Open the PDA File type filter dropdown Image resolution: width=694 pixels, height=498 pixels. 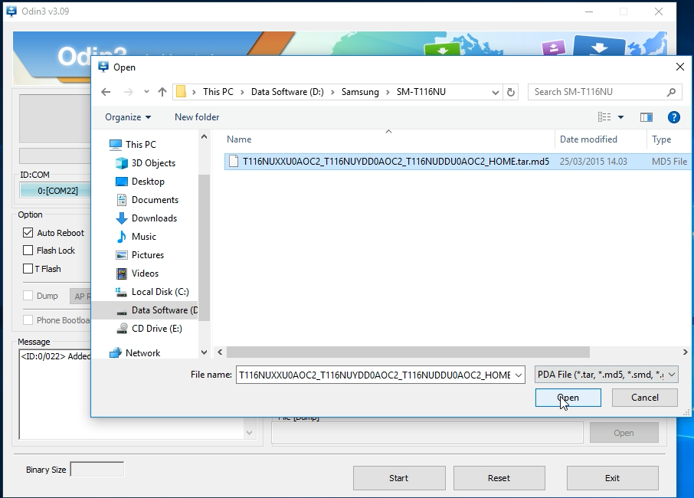click(606, 375)
